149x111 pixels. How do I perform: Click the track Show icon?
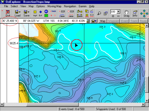point(62,16)
